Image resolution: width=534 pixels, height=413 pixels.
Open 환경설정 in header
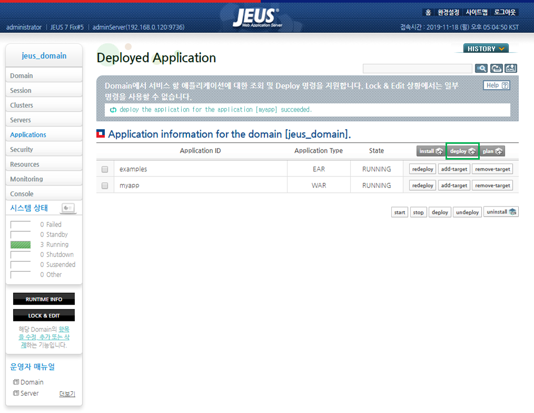[x=448, y=12]
